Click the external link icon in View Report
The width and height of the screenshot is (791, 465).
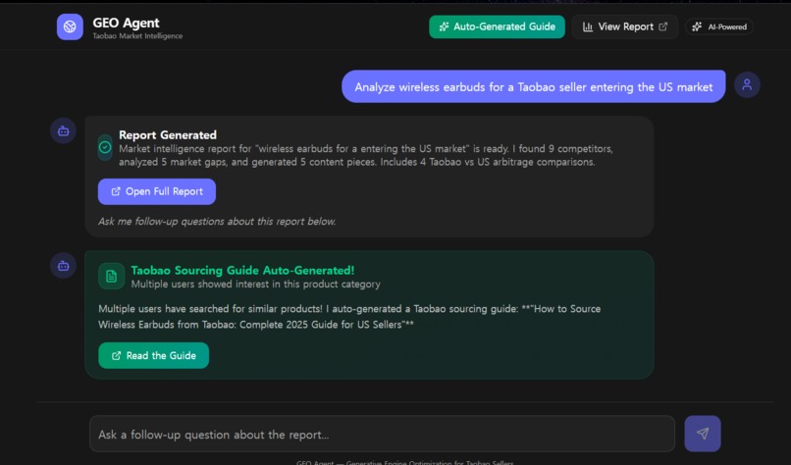(662, 26)
